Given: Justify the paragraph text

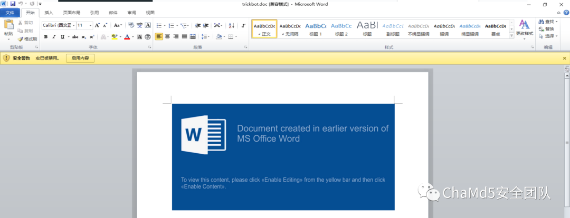Looking at the screenshot, I should (x=184, y=37).
